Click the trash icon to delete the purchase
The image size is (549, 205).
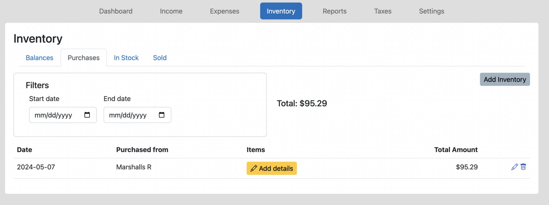(x=524, y=167)
